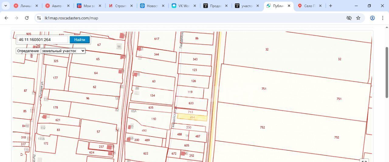The image size is (389, 162).
Task: Switch to the Прода browser tab
Action: point(216,6)
